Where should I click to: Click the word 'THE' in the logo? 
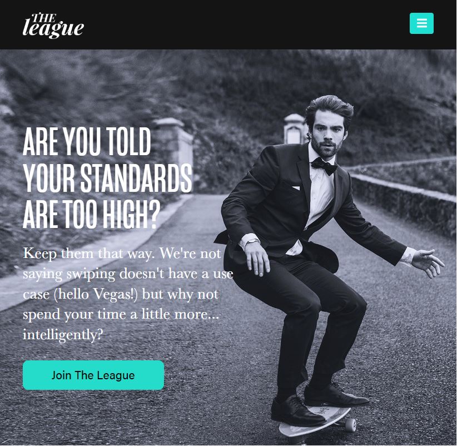43,18
